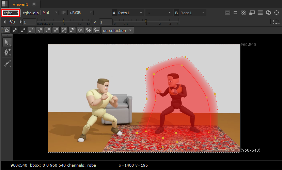
Task: Click the remove keyframe key-minus icon
Action: pyautogui.click(x=97, y=30)
